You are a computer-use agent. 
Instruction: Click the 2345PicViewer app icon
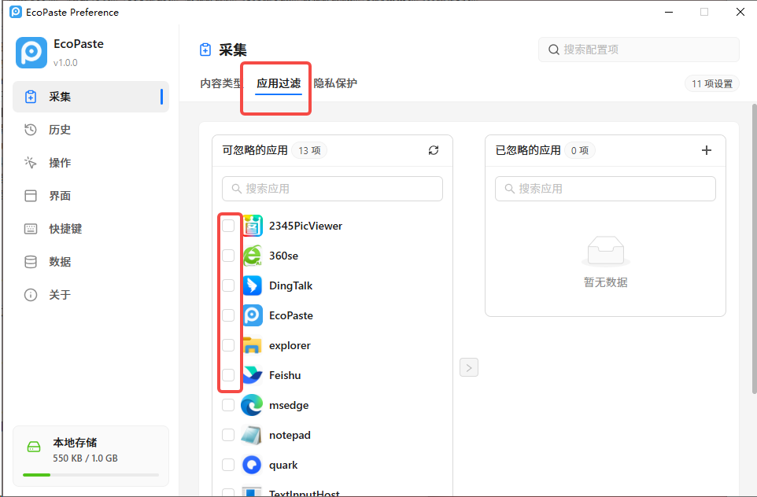252,226
